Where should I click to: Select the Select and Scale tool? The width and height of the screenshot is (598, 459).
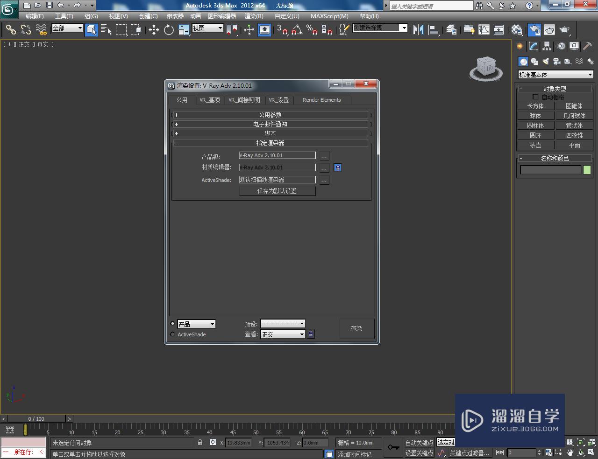click(x=184, y=30)
